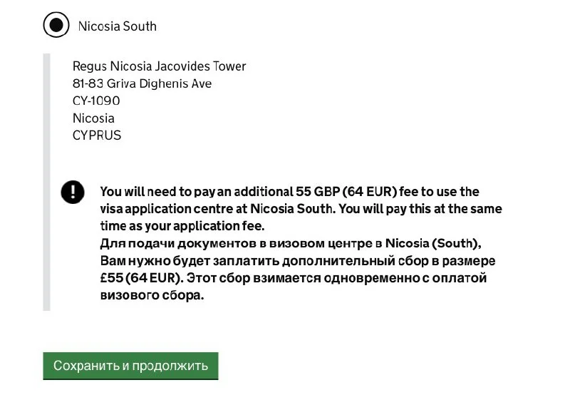Viewport: 570px width, 395px height.
Task: Click the black exclamation warning icon
Action: (73, 192)
